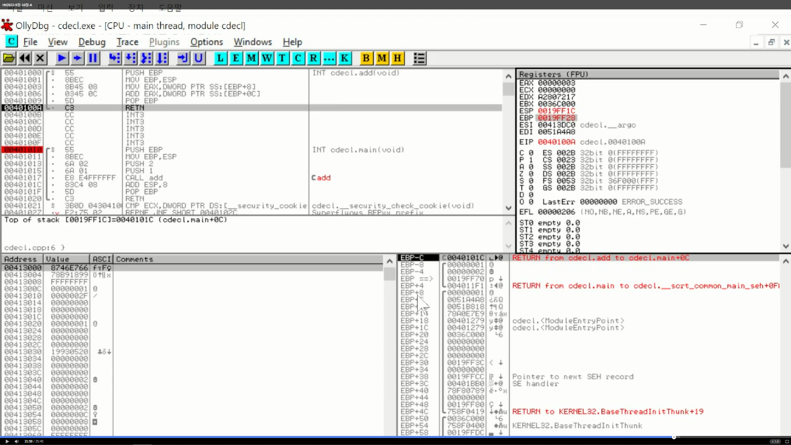This screenshot has height=445, width=791.
Task: Click the Address column header in dump
Action: (x=22, y=259)
